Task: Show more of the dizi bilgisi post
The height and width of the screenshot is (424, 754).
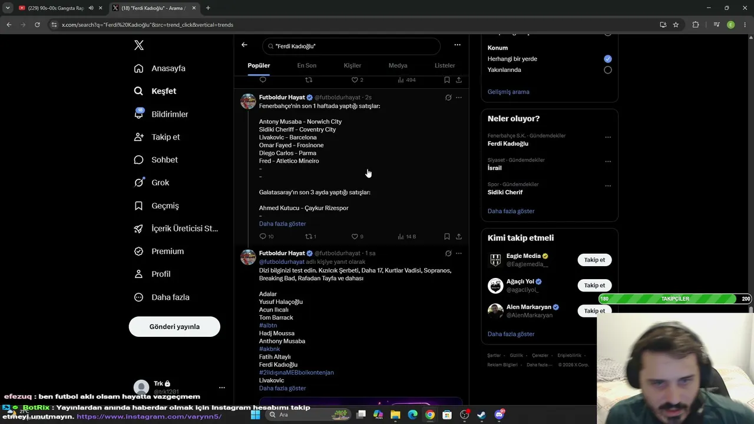Action: coord(282,388)
